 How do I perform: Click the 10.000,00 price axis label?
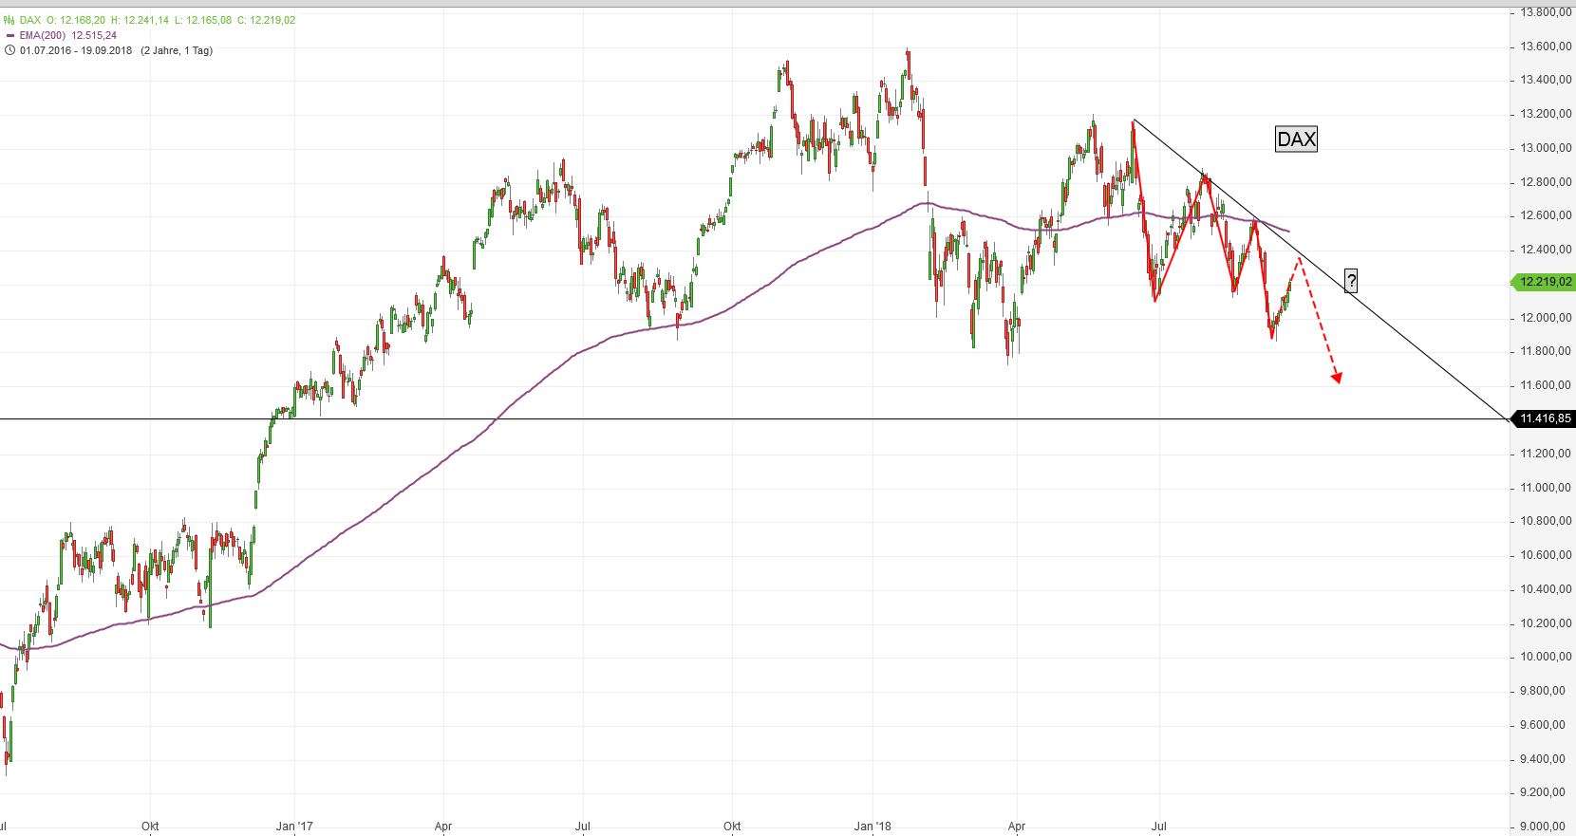point(1545,657)
